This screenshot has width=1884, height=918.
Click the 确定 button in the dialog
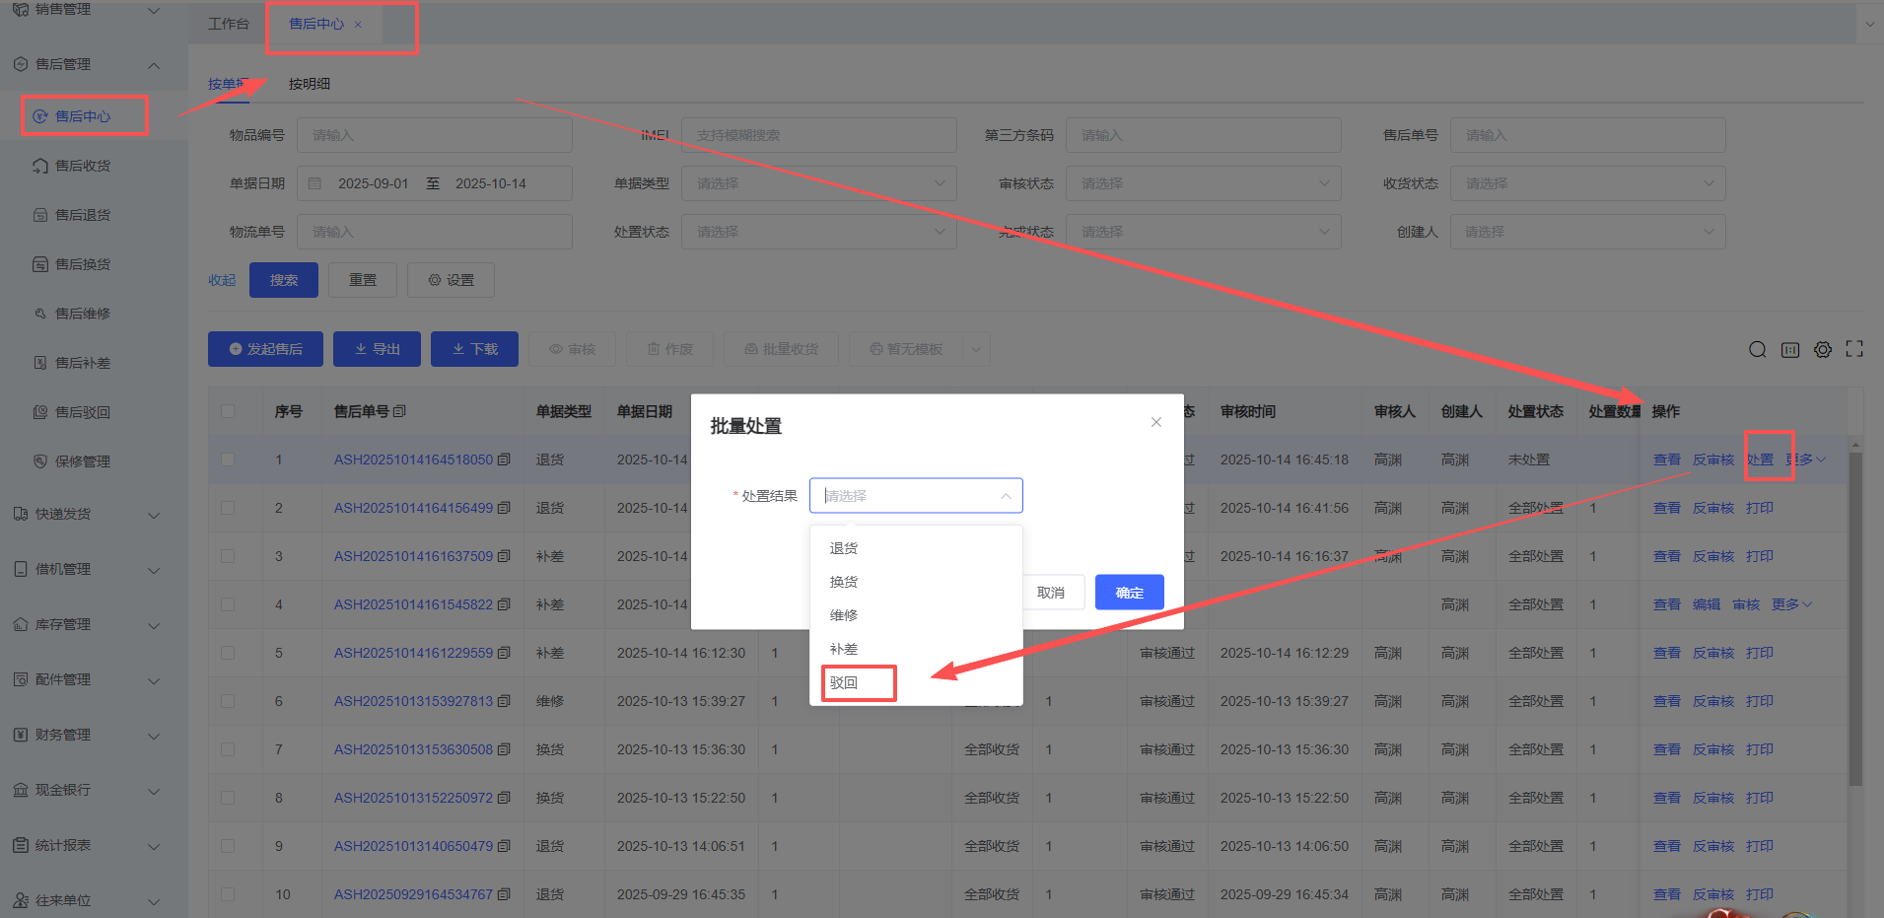pos(1129,593)
